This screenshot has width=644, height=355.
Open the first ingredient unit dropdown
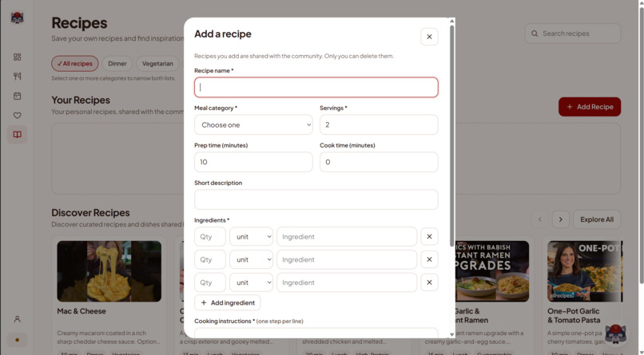pos(251,236)
